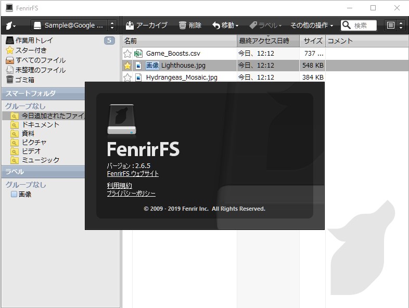Image resolution: width=409 pixels, height=308 pixels.
Task: Change the list view mode button
Action: 390,25
